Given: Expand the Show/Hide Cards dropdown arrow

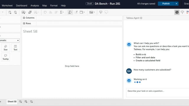Looking at the screenshot, I should [x=94, y=12].
